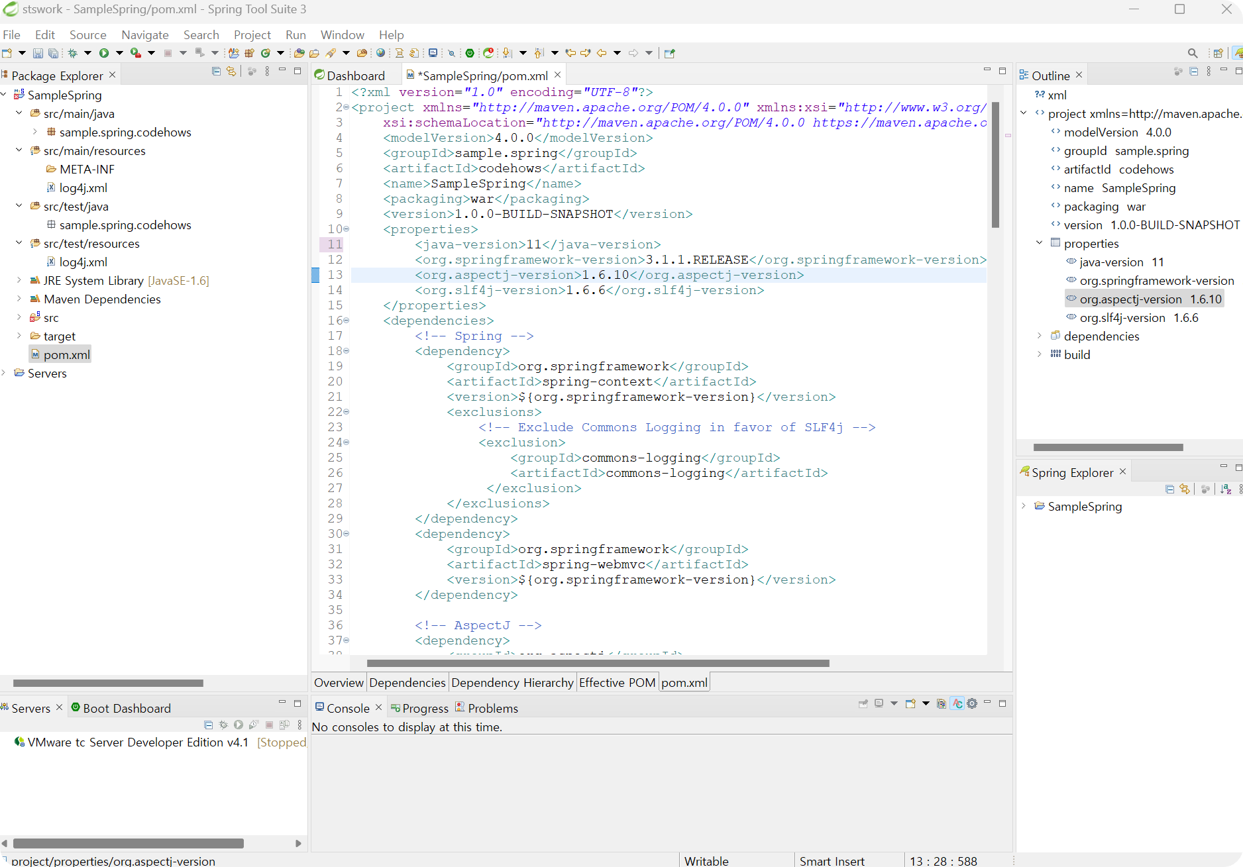Click the Save All toolbar icon

pyautogui.click(x=53, y=54)
